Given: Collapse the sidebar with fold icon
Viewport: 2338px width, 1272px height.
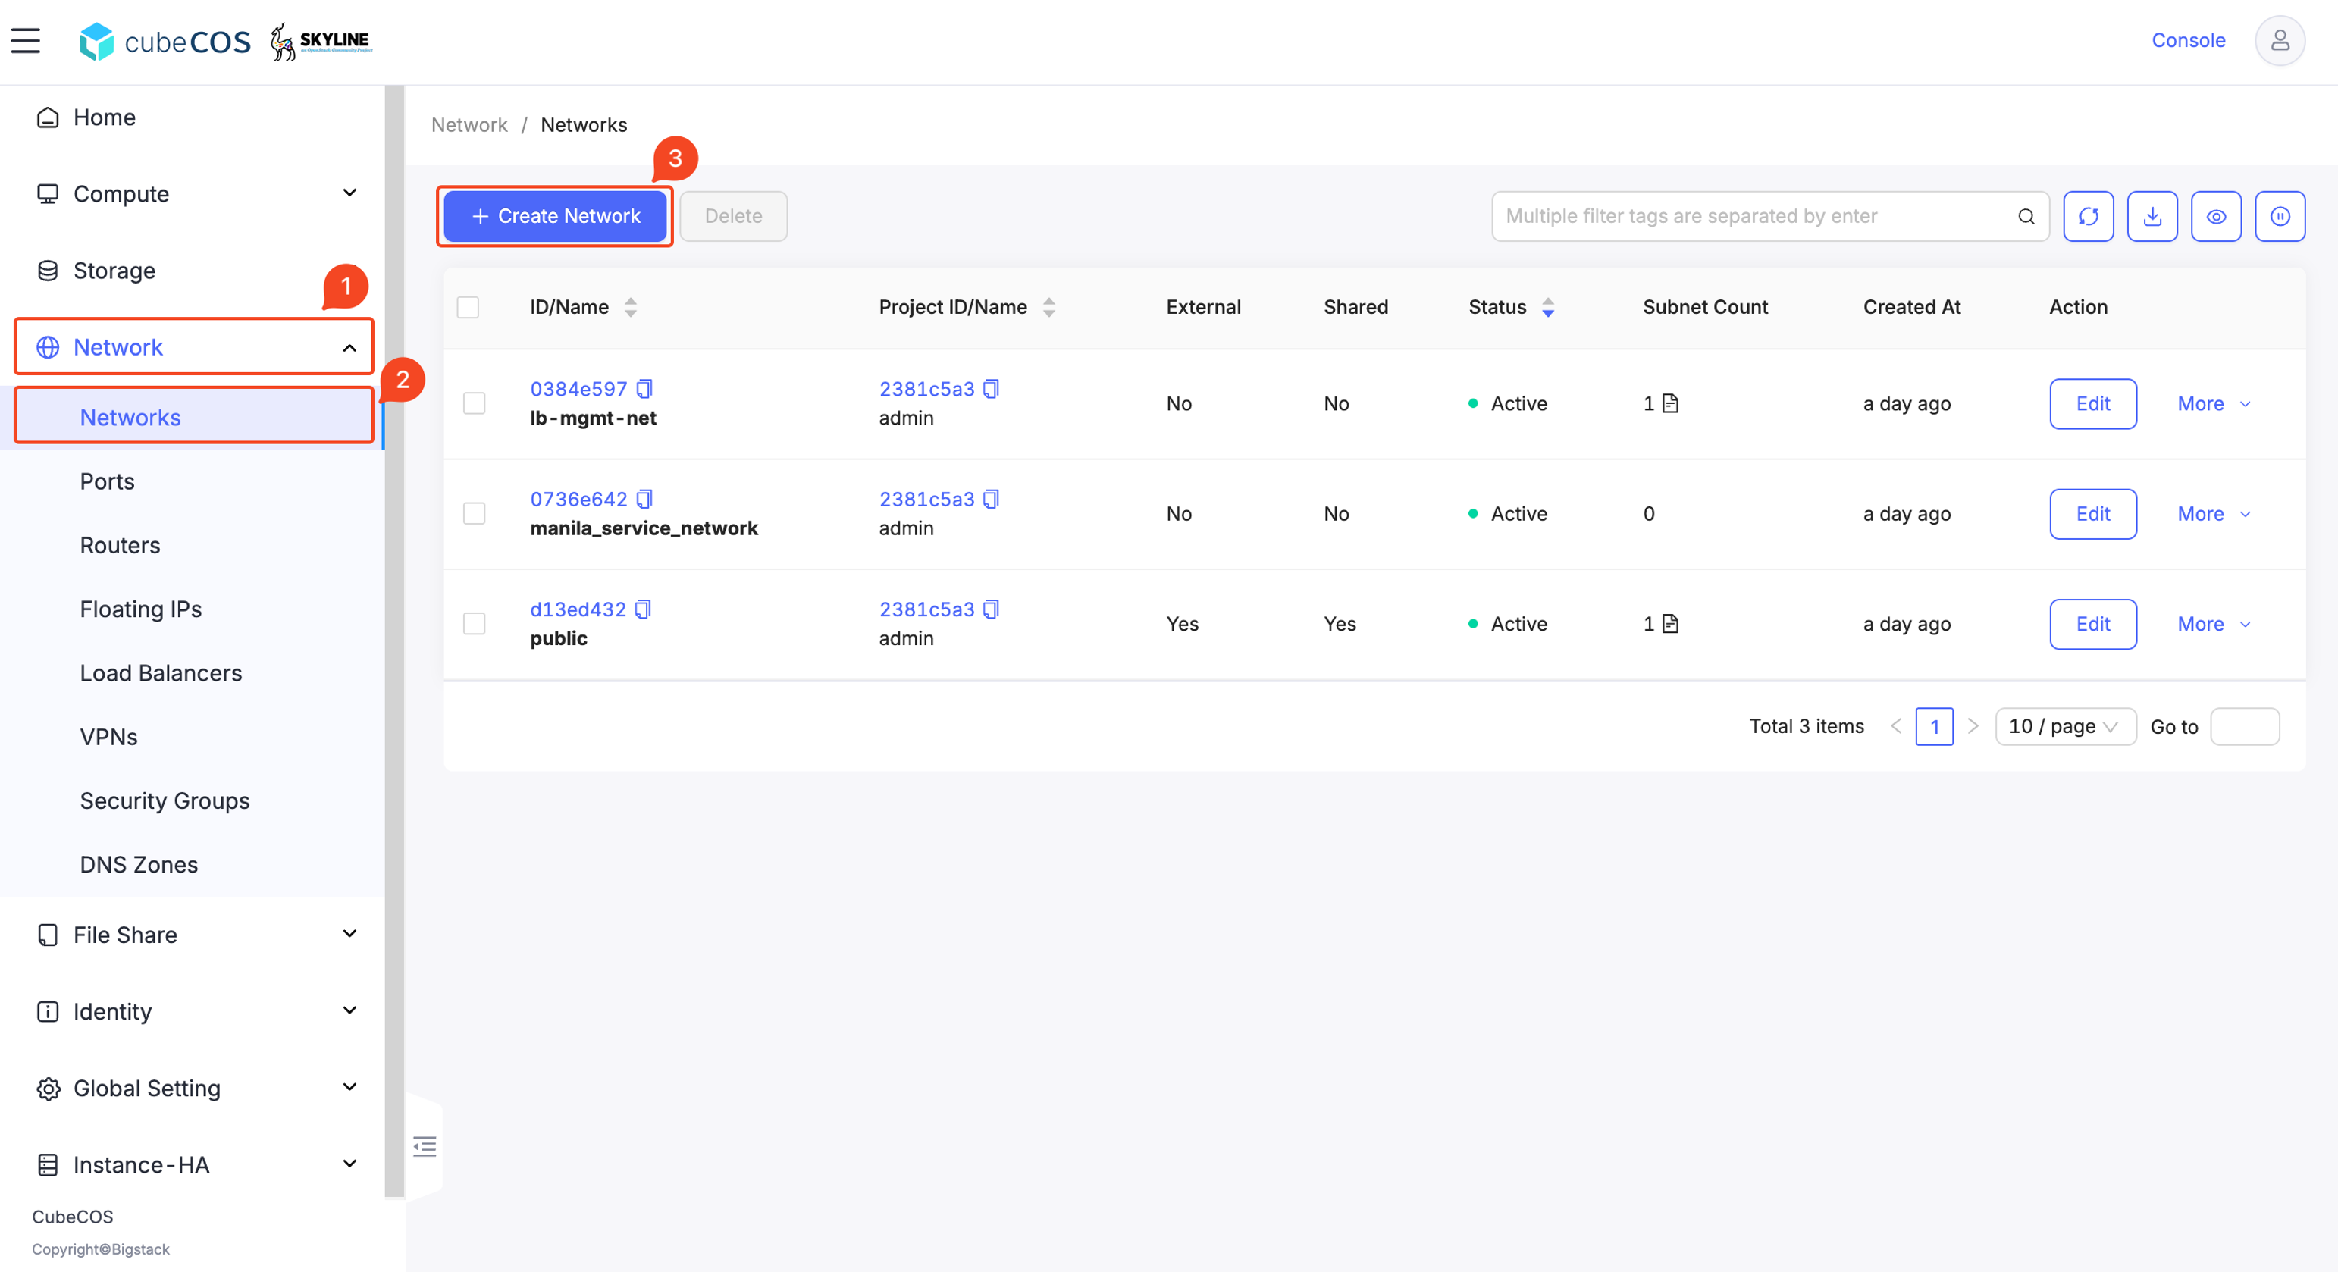Looking at the screenshot, I should pyautogui.click(x=425, y=1147).
